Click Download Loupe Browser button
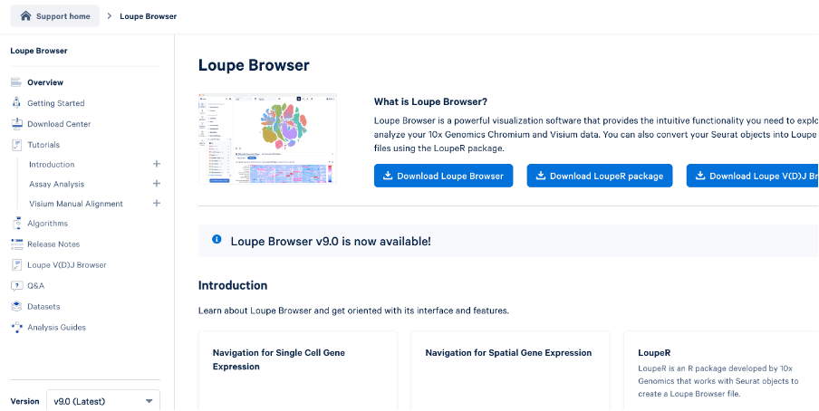 click(443, 176)
